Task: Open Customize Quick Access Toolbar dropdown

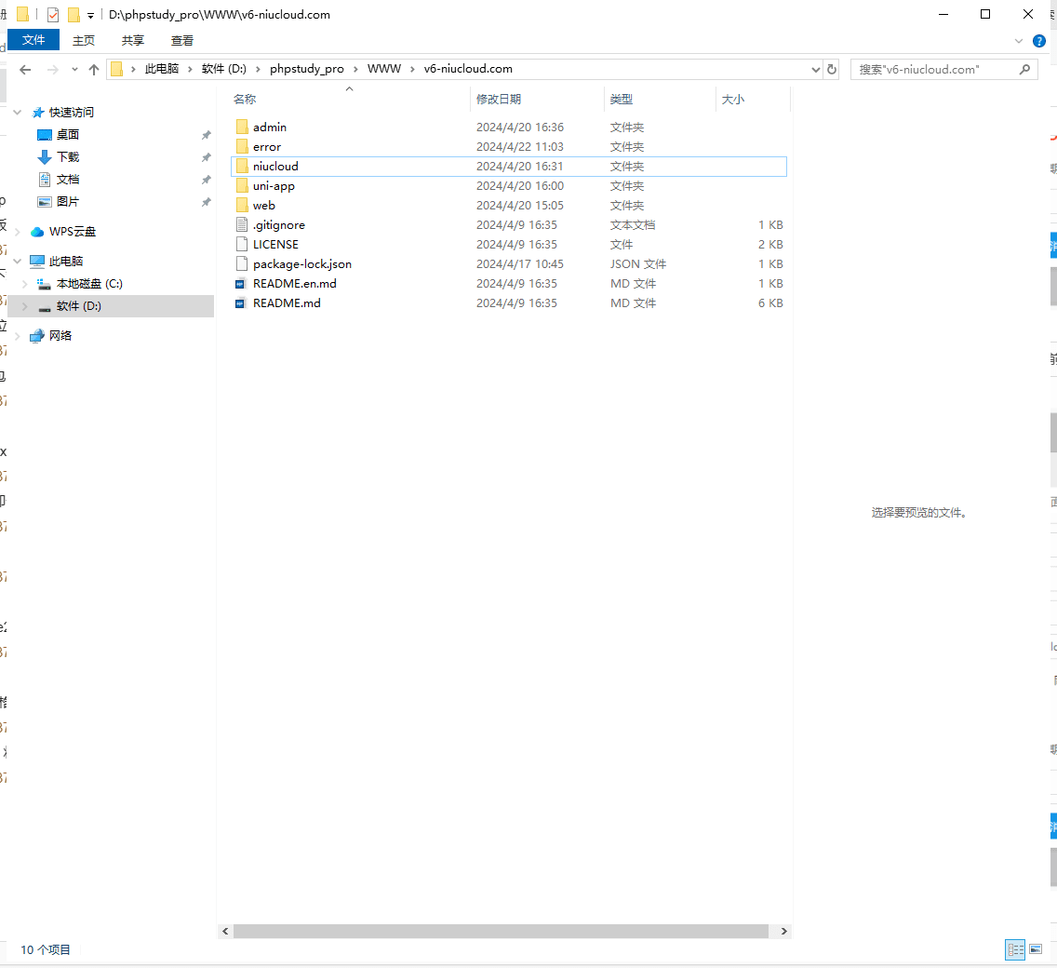Action: point(90,16)
